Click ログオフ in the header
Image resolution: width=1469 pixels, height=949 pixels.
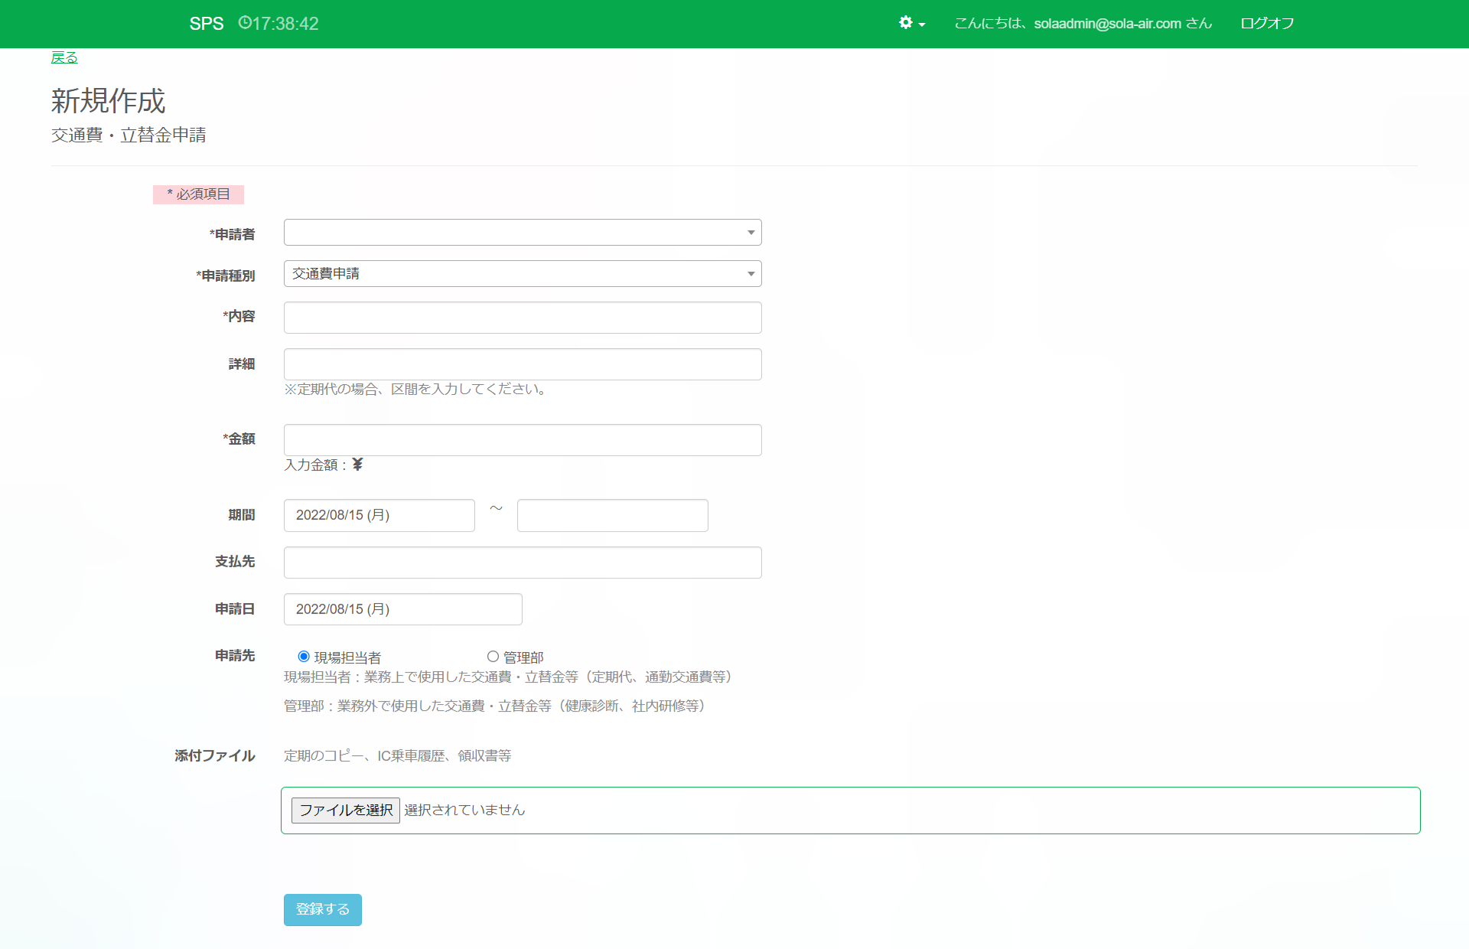coord(1267,24)
